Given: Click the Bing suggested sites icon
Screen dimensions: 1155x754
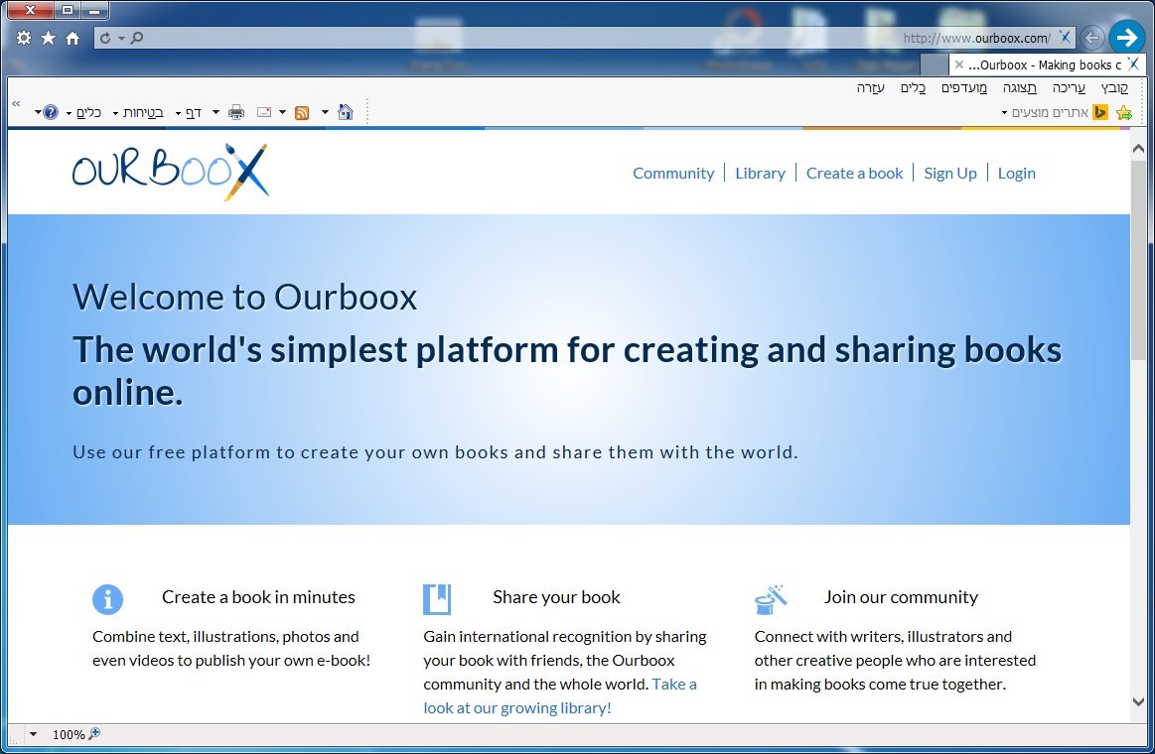Looking at the screenshot, I should pos(1100,112).
